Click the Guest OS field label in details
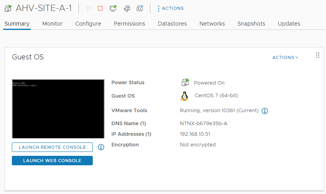This screenshot has width=326, height=194. (123, 96)
